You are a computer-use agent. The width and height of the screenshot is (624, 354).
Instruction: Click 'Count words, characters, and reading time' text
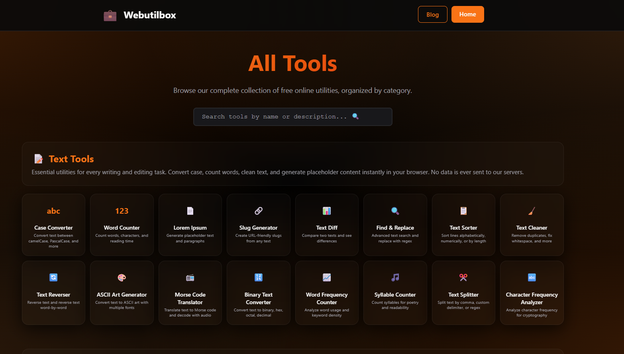(122, 238)
